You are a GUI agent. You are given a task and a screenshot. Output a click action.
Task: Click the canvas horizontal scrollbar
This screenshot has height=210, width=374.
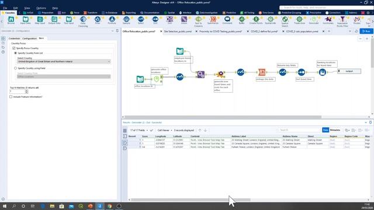(x=223, y=117)
